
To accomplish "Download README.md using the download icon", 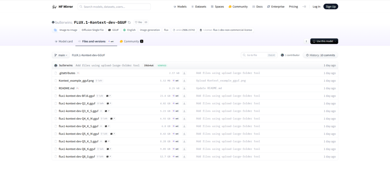I will (x=184, y=88).
